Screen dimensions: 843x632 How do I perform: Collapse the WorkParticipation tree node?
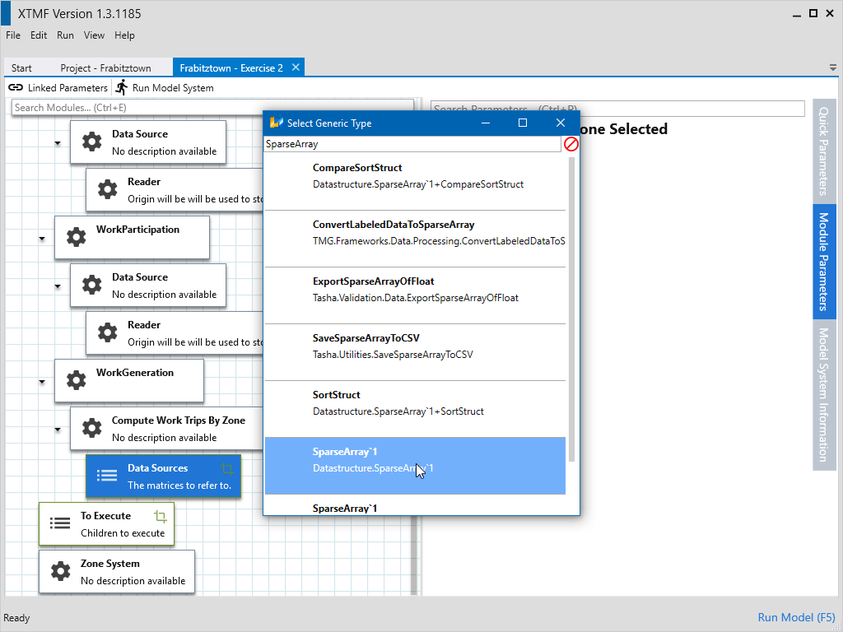(42, 239)
